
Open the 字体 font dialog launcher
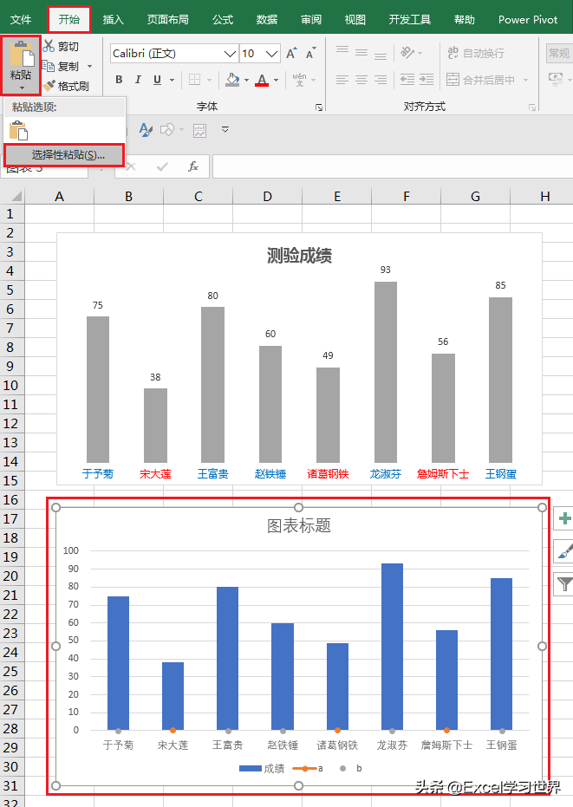click(319, 107)
